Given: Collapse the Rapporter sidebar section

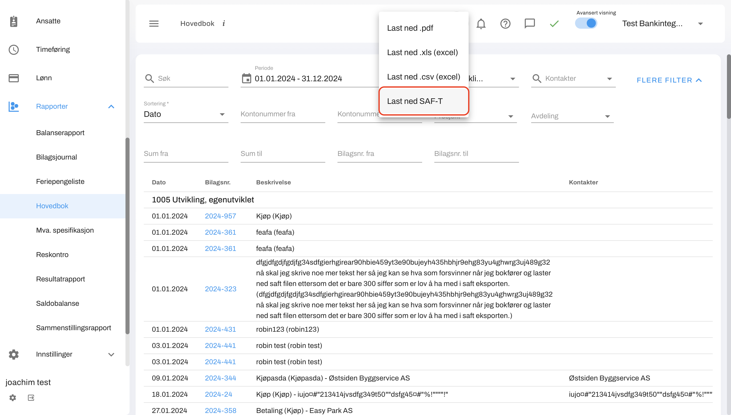Looking at the screenshot, I should [x=111, y=107].
